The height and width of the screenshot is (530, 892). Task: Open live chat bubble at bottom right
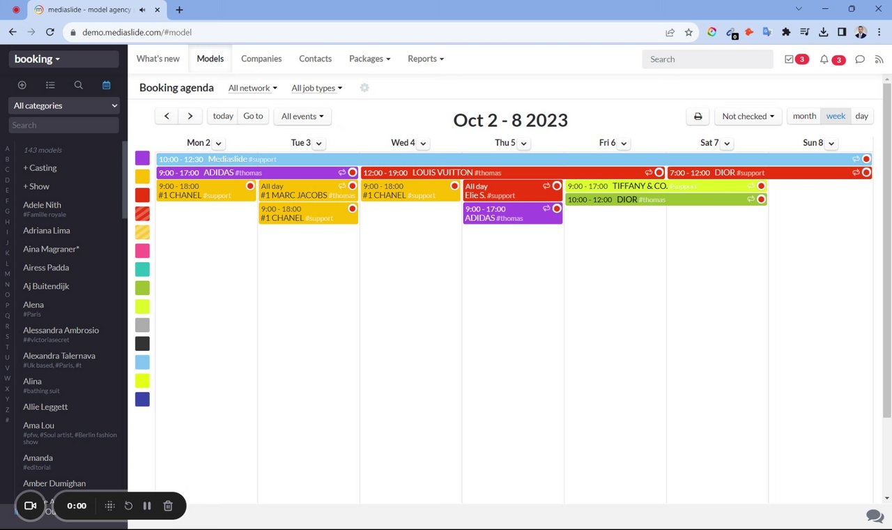pyautogui.click(x=875, y=515)
